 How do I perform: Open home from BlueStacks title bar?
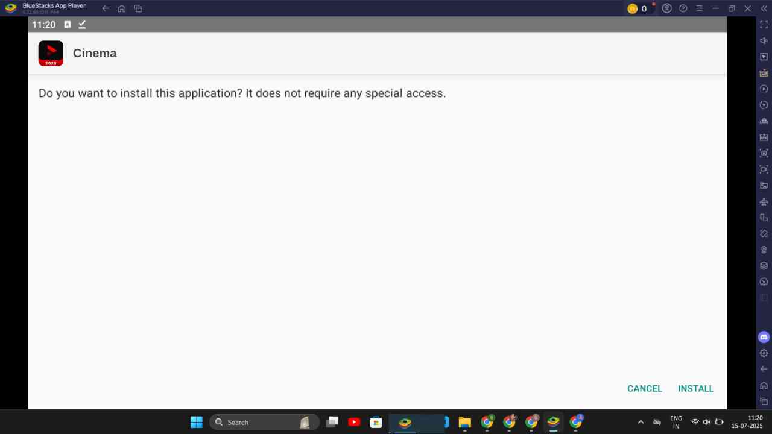pyautogui.click(x=122, y=8)
